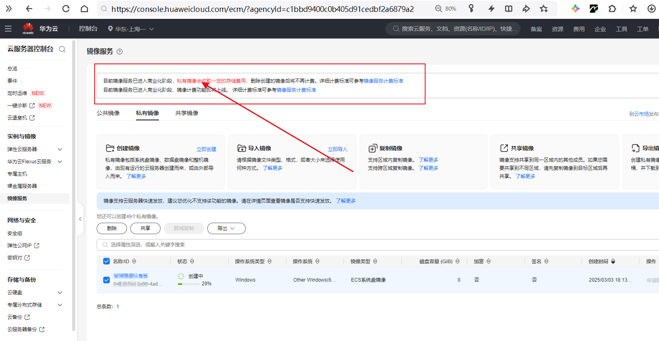Sort the table by 名称/ID
This screenshot has width=659, height=341.
coord(134,261)
